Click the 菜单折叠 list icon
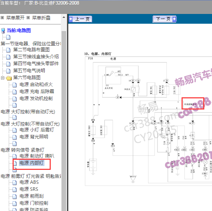212x211 pixels. tap(28, 18)
